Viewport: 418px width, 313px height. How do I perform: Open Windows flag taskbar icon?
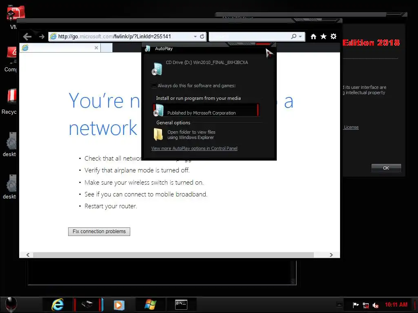coord(150,304)
